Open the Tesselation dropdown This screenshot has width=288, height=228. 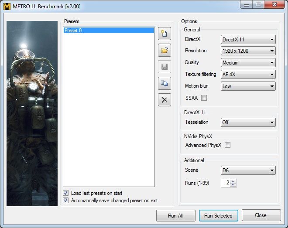coord(248,123)
